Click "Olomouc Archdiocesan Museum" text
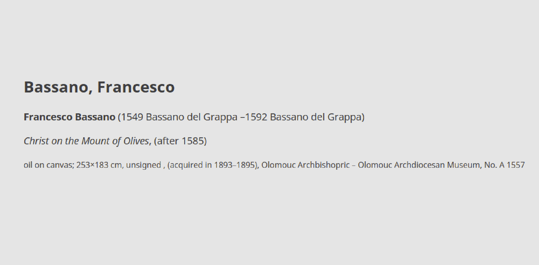 419,165
